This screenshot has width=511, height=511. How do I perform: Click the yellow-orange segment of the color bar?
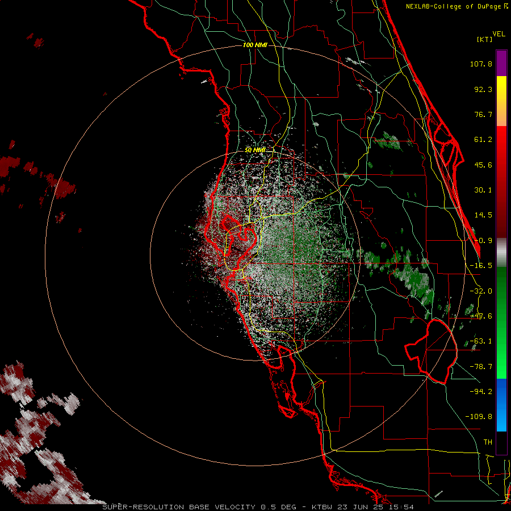click(501, 101)
